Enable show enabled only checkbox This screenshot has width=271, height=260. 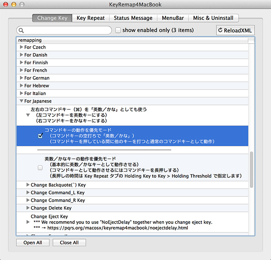(x=118, y=30)
